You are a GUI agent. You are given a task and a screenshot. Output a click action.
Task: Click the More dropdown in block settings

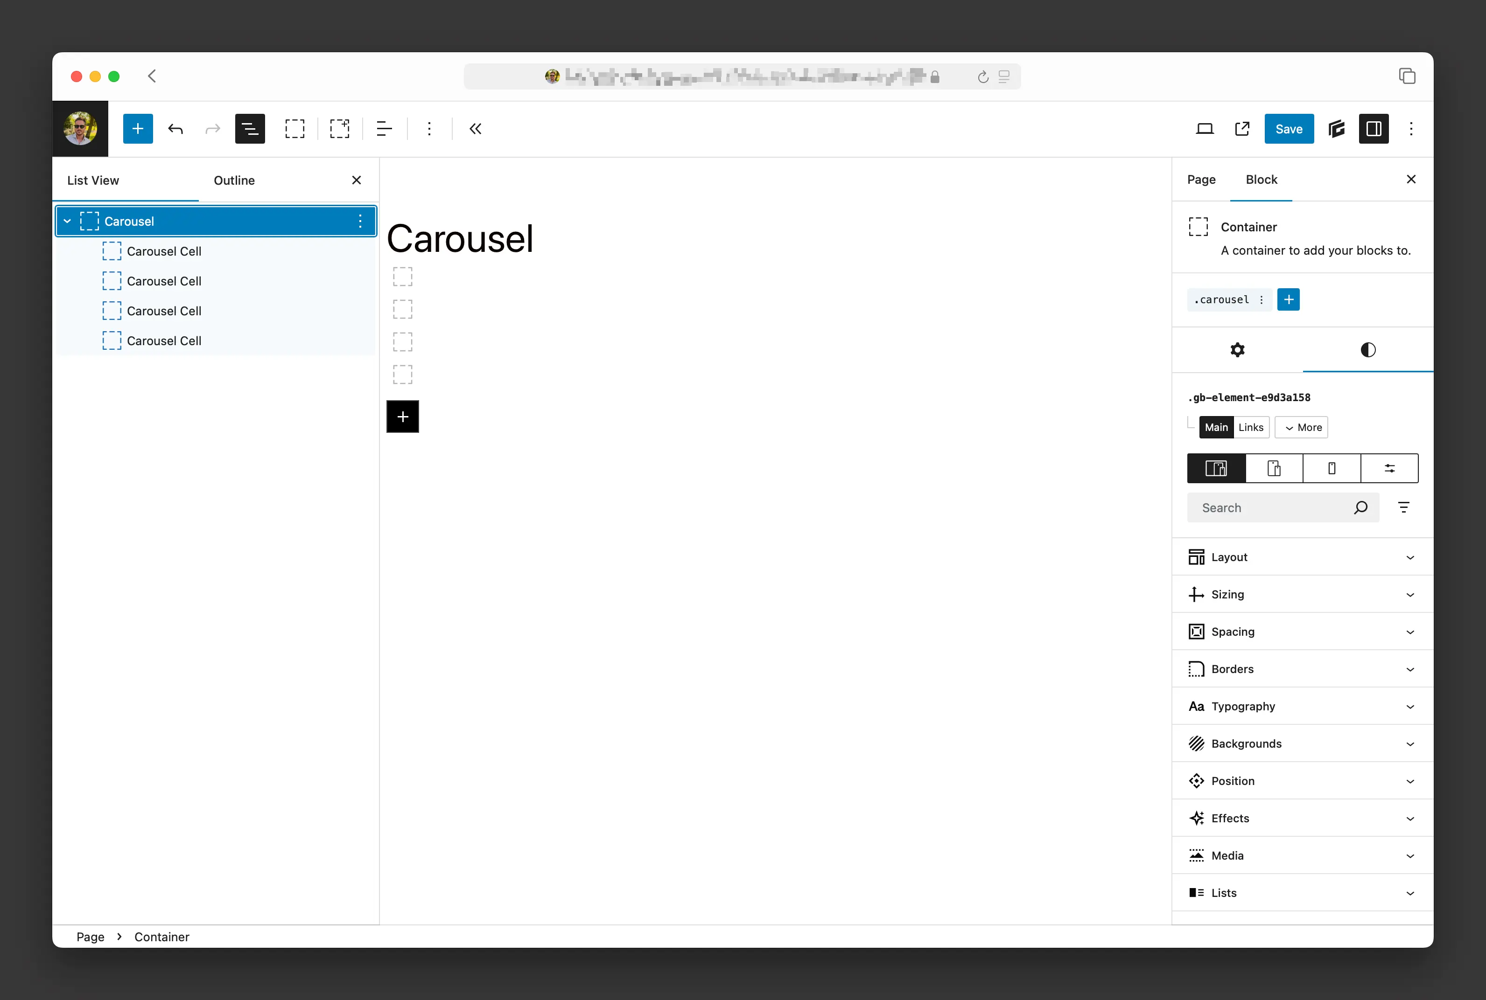pyautogui.click(x=1301, y=426)
